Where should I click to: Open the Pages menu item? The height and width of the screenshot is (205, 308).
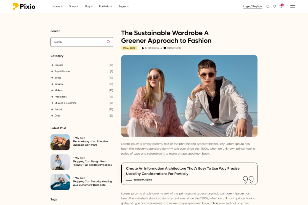click(x=123, y=6)
